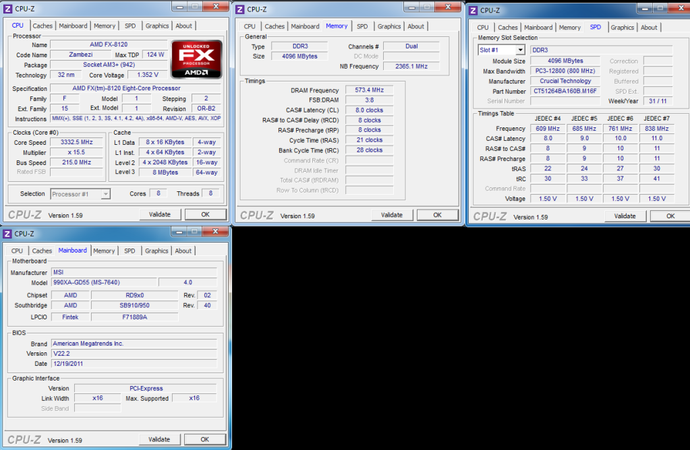The height and width of the screenshot is (450, 690).
Task: Click the CPU-Z icon in the Mainboard window title bar
Action: pos(7,234)
